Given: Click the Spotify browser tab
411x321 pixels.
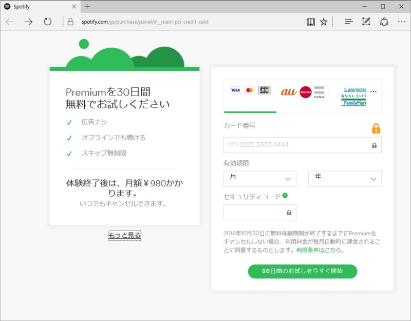Looking at the screenshot, I should tap(41, 7).
